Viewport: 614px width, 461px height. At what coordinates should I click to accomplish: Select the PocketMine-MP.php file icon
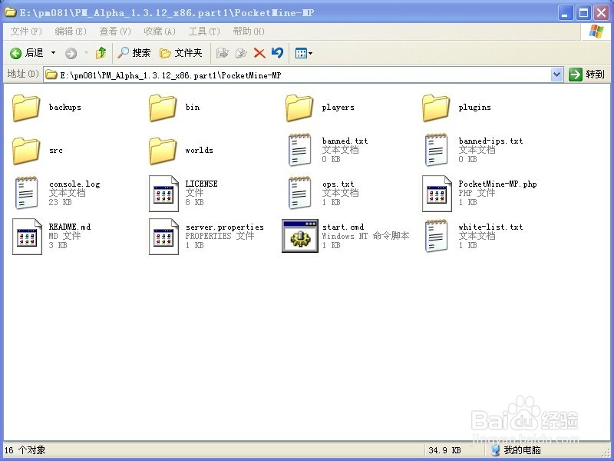(x=437, y=194)
